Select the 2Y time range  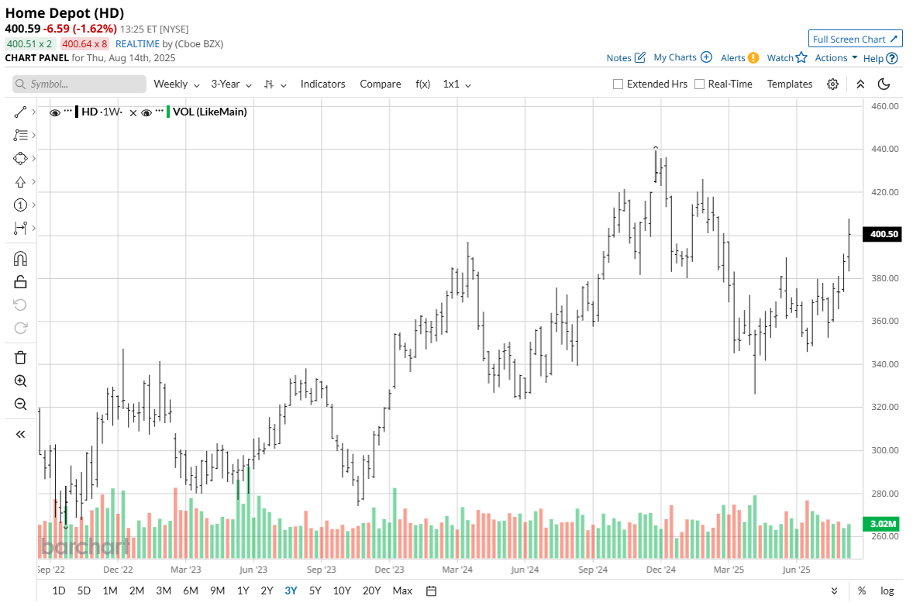267,591
